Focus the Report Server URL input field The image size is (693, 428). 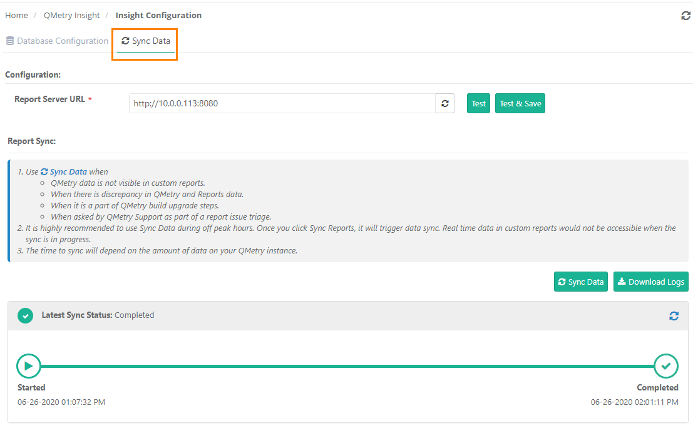click(282, 103)
